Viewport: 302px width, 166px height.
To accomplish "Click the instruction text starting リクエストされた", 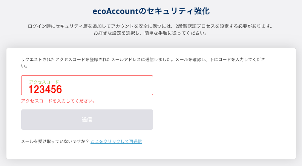I will 143,60.
